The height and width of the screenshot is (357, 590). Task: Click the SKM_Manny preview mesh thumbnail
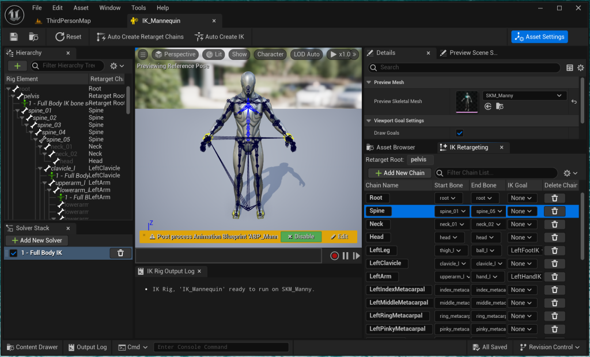click(467, 101)
